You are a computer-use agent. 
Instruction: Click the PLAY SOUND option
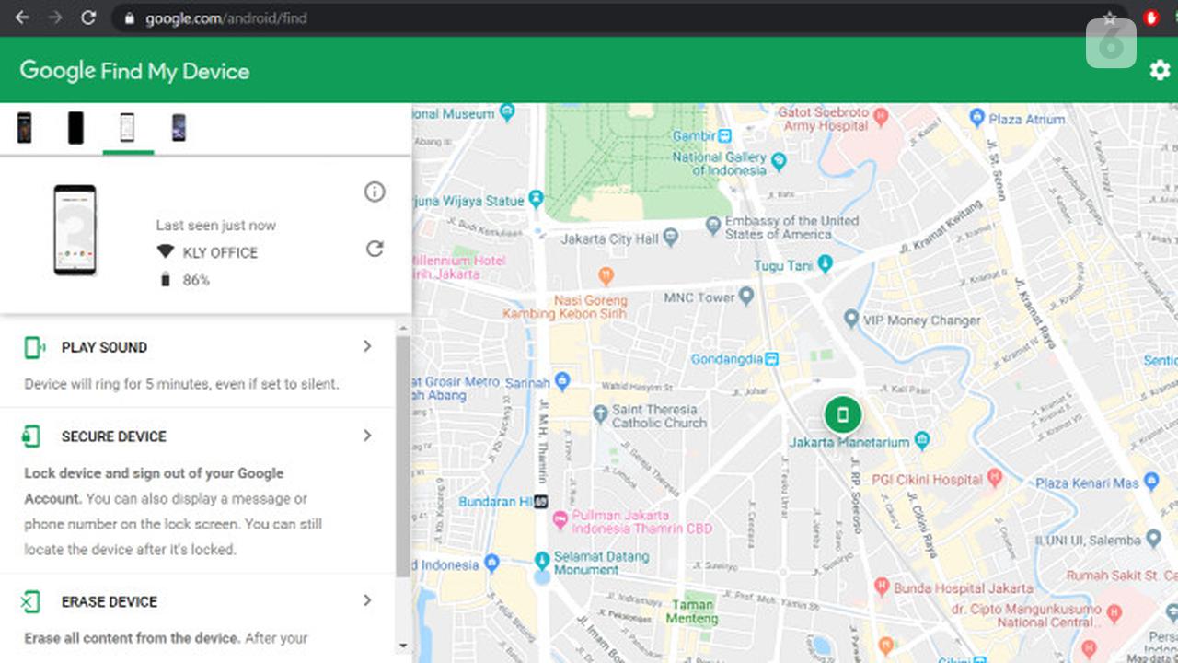click(104, 347)
